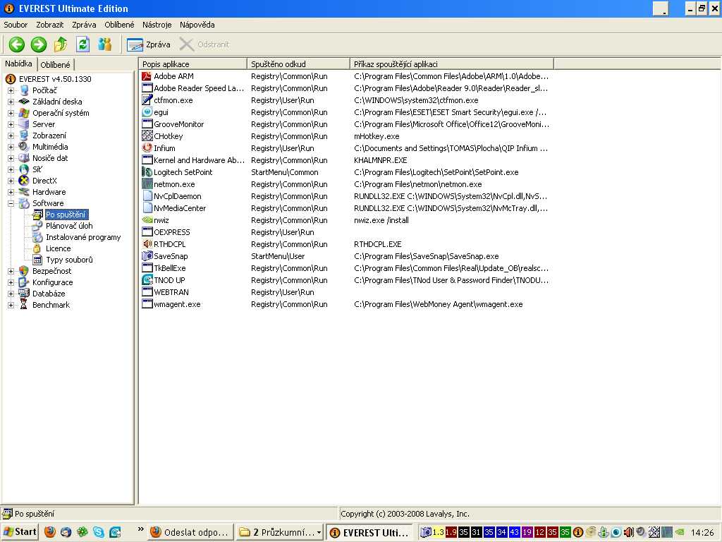Open the Soubor menu

pos(16,25)
